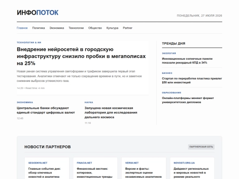239x179 pixels.
Task: Open the FINACIA.NET partner source
Action: [85, 163]
